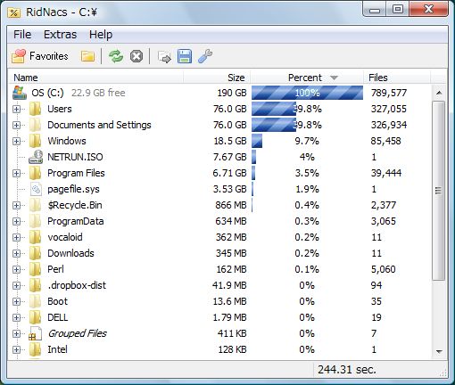The height and width of the screenshot is (385, 455).
Task: Open settings with the wrench icon
Action: pos(205,56)
